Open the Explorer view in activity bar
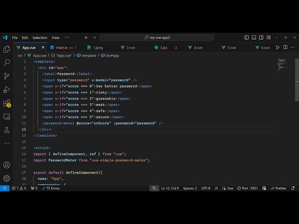The width and height of the screenshot is (299, 224). [7, 49]
